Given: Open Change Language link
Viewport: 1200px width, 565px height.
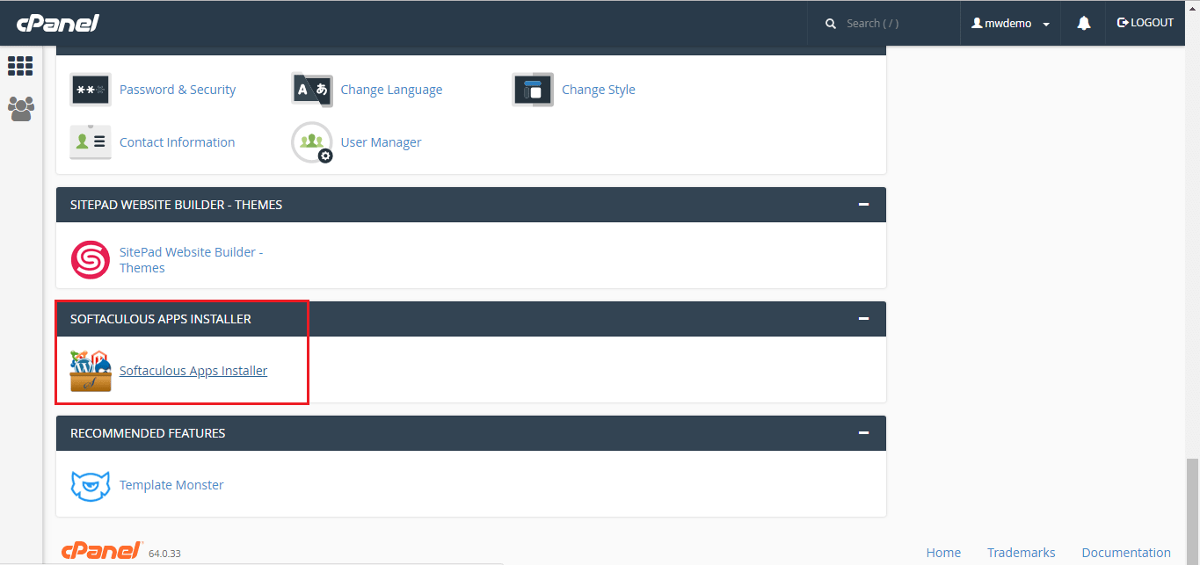Looking at the screenshot, I should click(391, 90).
